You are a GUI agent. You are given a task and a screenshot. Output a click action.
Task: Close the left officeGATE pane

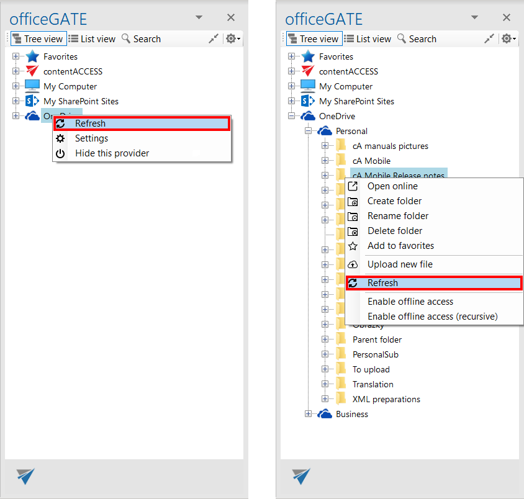[x=231, y=17]
